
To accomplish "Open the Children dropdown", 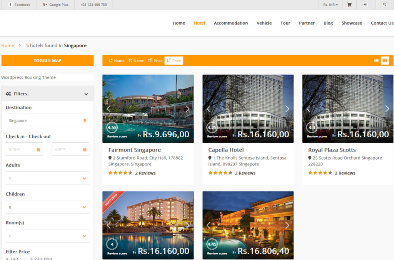I will pos(47,207).
